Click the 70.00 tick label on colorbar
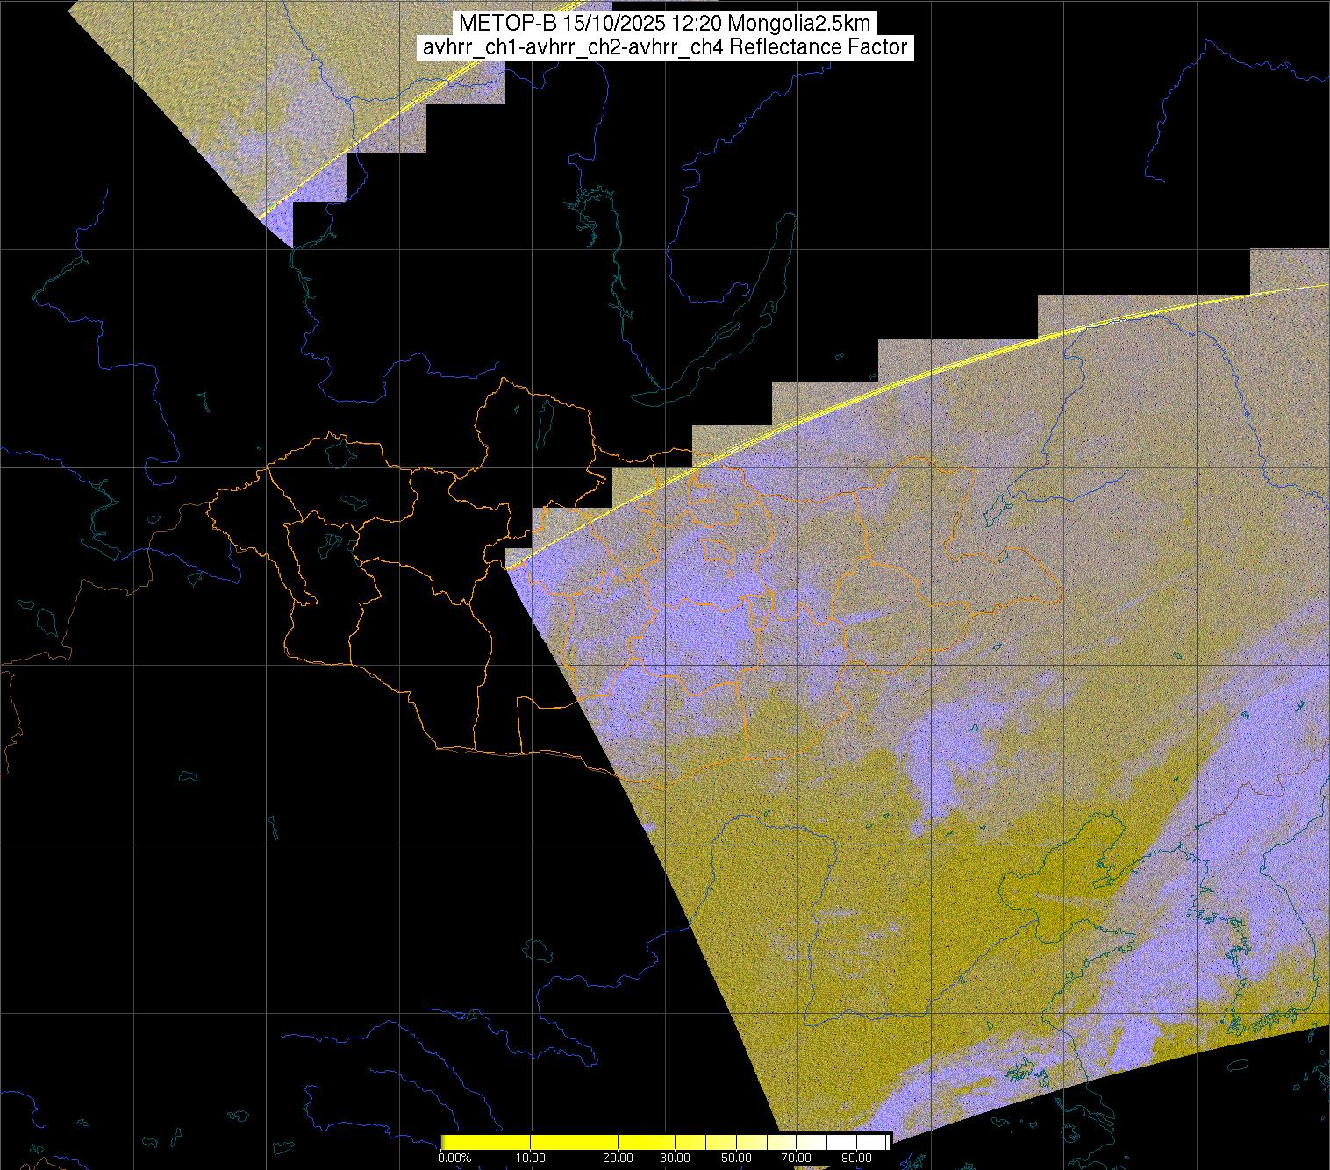 [796, 1159]
